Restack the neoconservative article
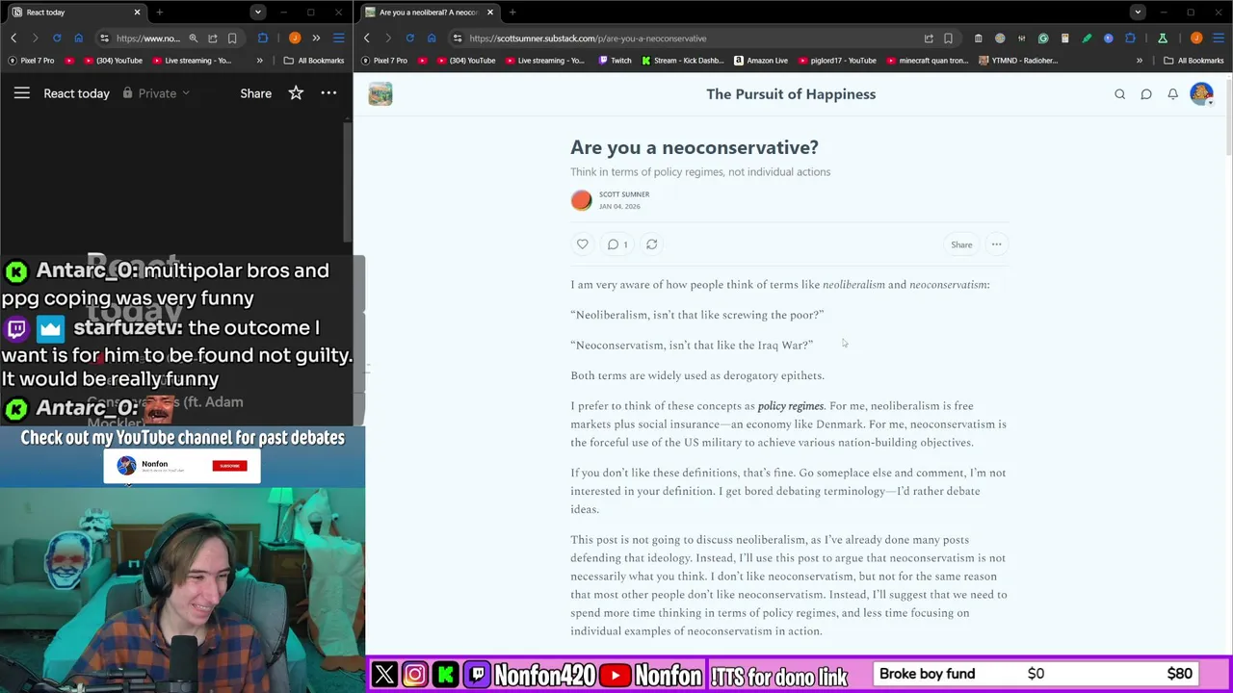This screenshot has height=693, width=1233. pos(652,244)
